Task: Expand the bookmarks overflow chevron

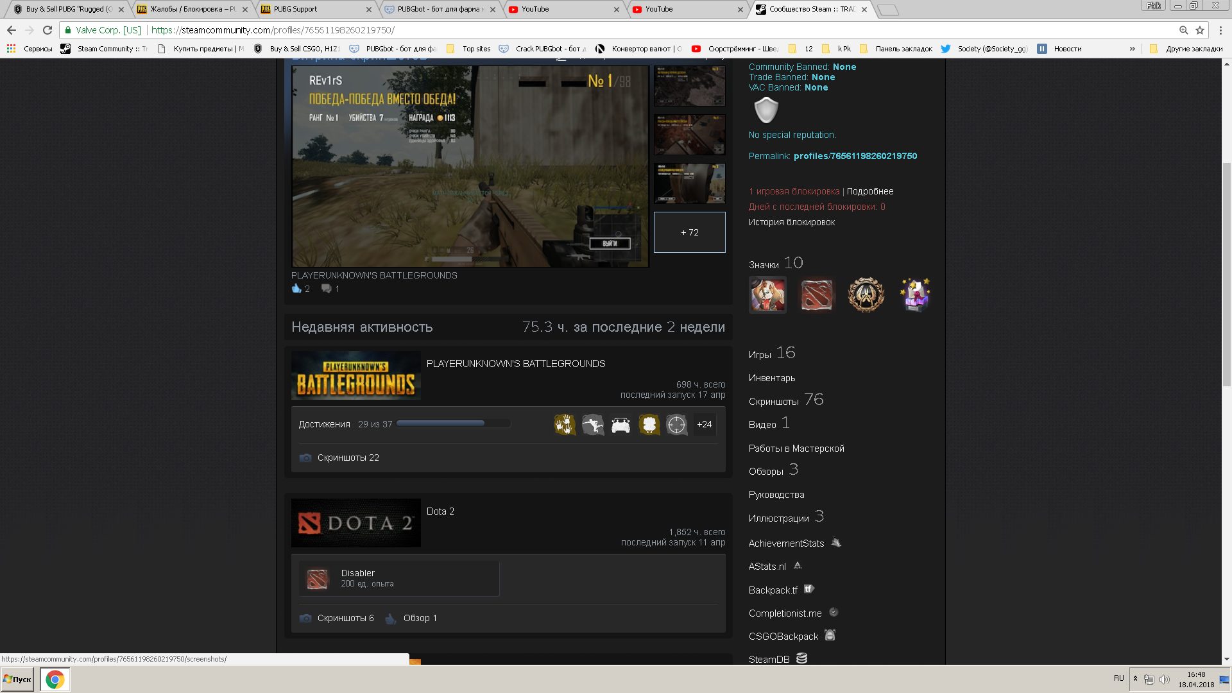Action: [1133, 49]
